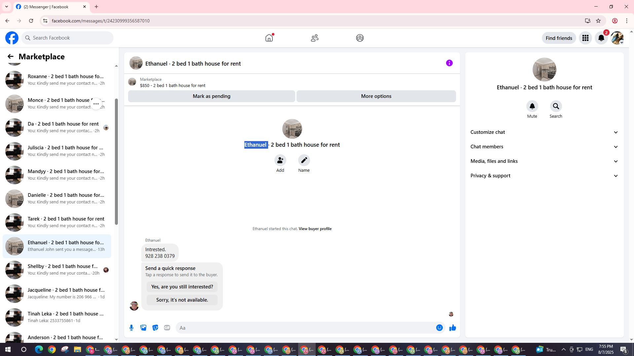Send 'Yes, are you still interested?' response
Viewport: 634px width, 356px height.
(x=182, y=287)
